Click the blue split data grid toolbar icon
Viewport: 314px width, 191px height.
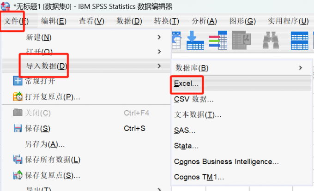(x=300, y=41)
